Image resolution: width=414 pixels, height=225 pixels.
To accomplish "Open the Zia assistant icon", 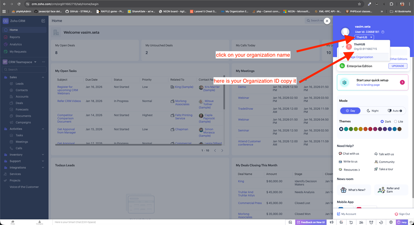I will [361, 222].
